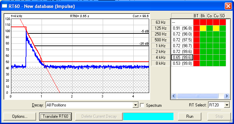Click the SD column header
Image resolution: width=234 pixels, height=124 pixels.
[222, 15]
